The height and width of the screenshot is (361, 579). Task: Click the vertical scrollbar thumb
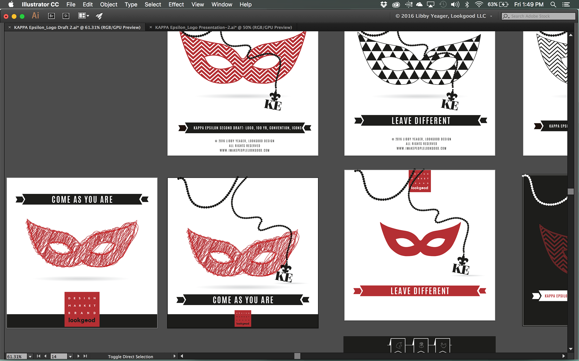(571, 192)
